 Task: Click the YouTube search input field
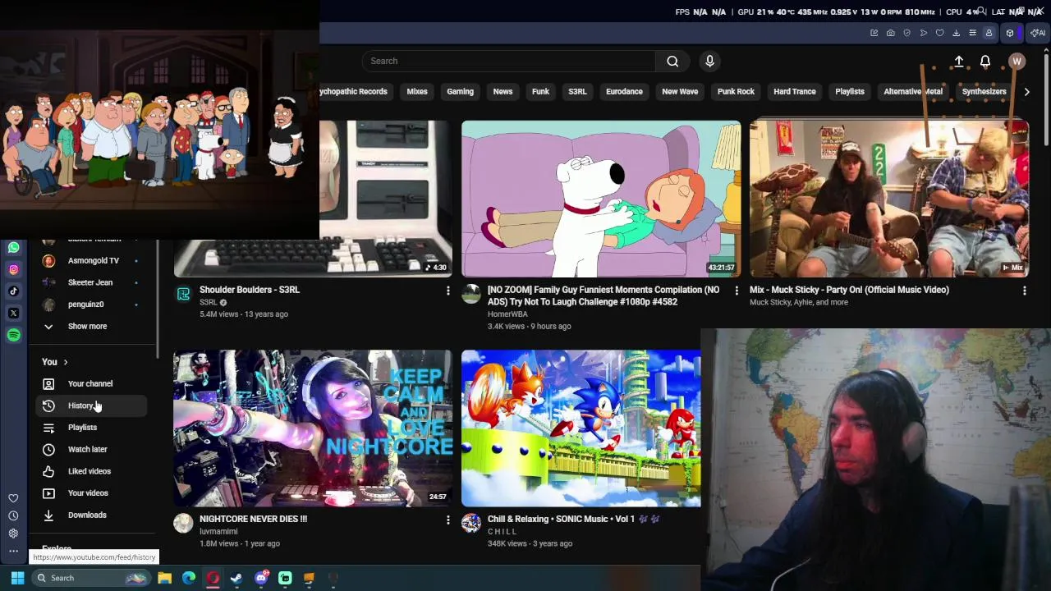click(508, 61)
